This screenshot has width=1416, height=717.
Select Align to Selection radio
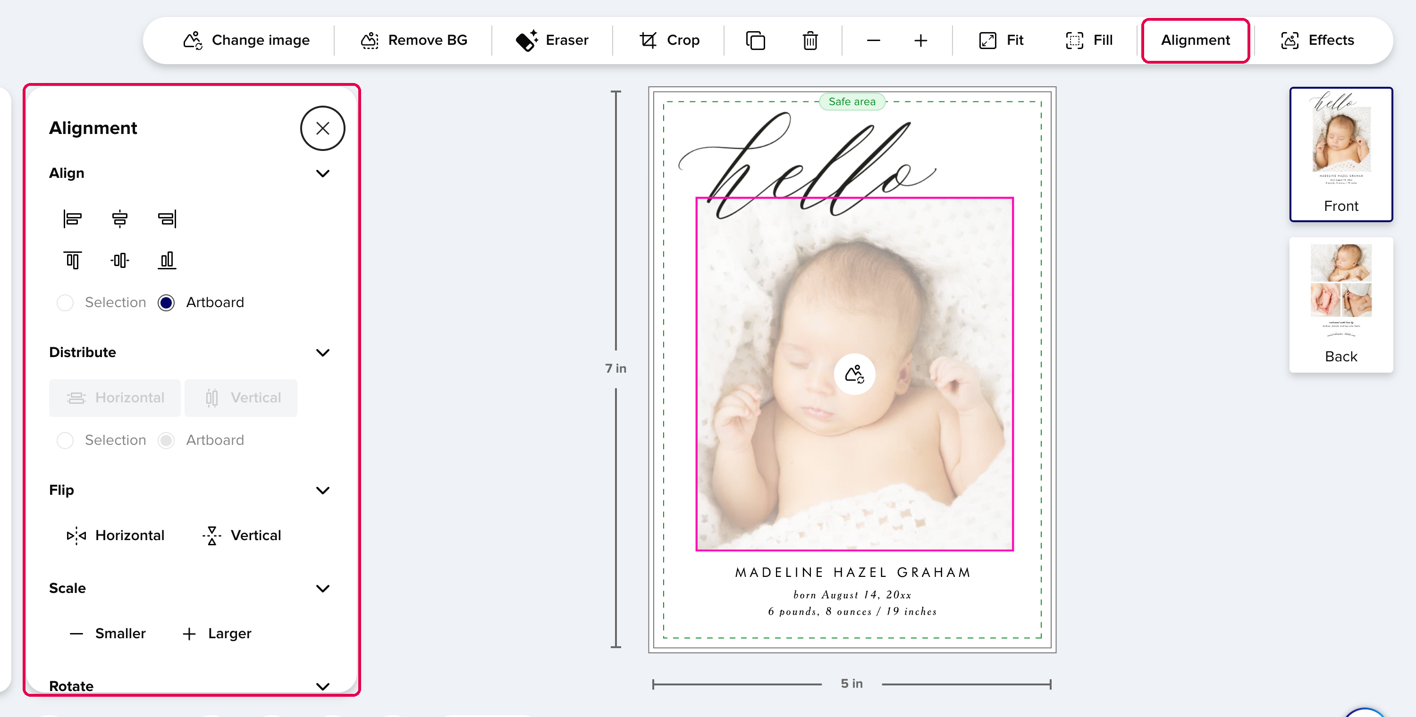65,303
